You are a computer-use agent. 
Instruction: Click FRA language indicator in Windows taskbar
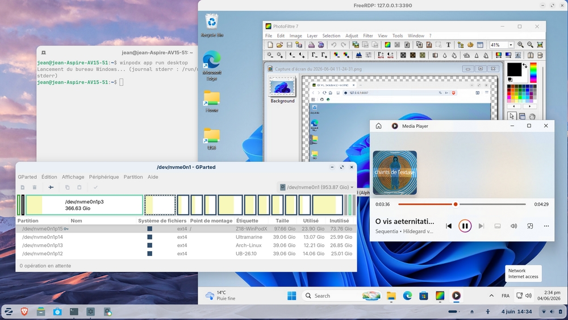point(506,296)
